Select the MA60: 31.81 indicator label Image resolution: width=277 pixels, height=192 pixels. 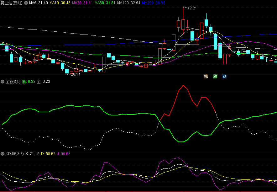coord(105,3)
